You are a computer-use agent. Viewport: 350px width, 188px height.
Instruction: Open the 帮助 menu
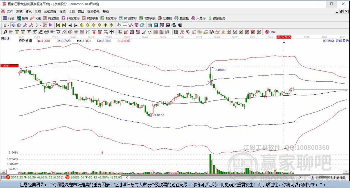[x=106, y=11]
